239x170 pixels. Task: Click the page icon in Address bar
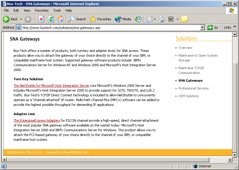coord(19,27)
